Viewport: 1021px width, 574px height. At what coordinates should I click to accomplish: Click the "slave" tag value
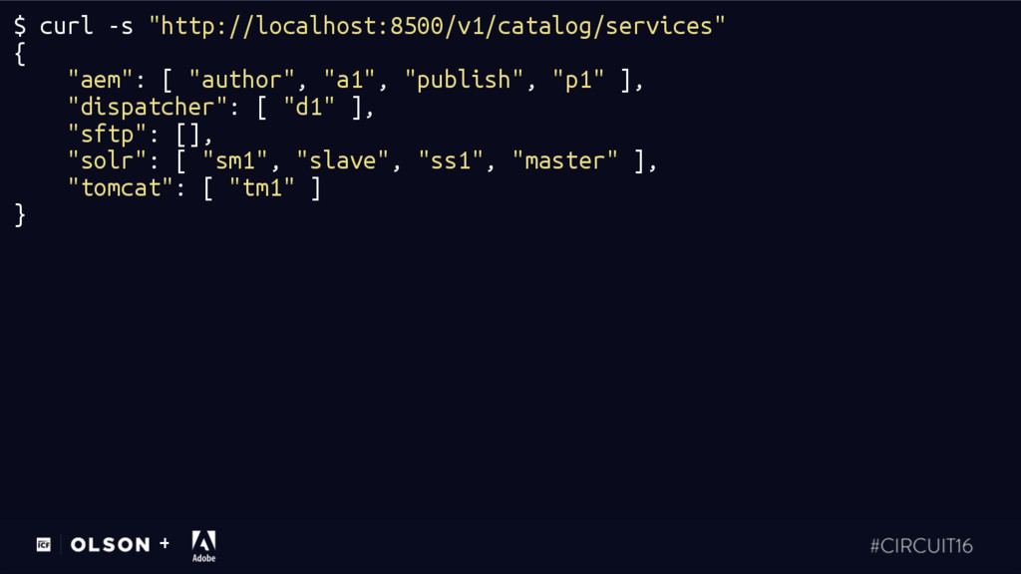(x=343, y=160)
